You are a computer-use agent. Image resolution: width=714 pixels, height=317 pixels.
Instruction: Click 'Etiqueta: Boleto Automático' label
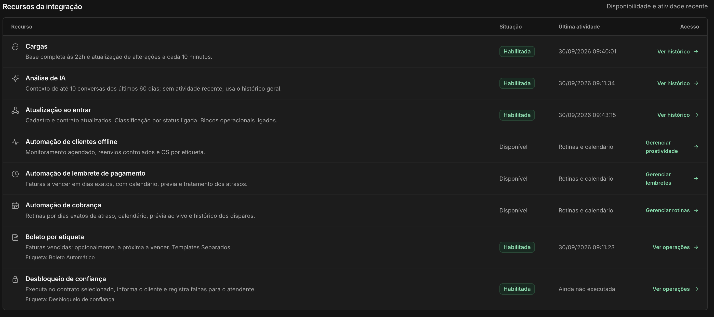[60, 257]
